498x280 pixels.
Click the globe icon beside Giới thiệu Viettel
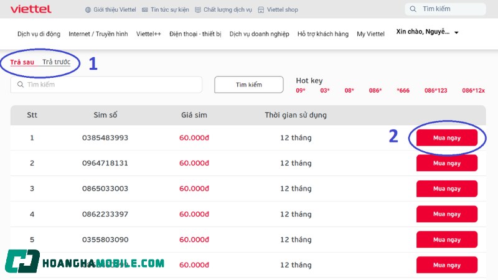pos(88,10)
